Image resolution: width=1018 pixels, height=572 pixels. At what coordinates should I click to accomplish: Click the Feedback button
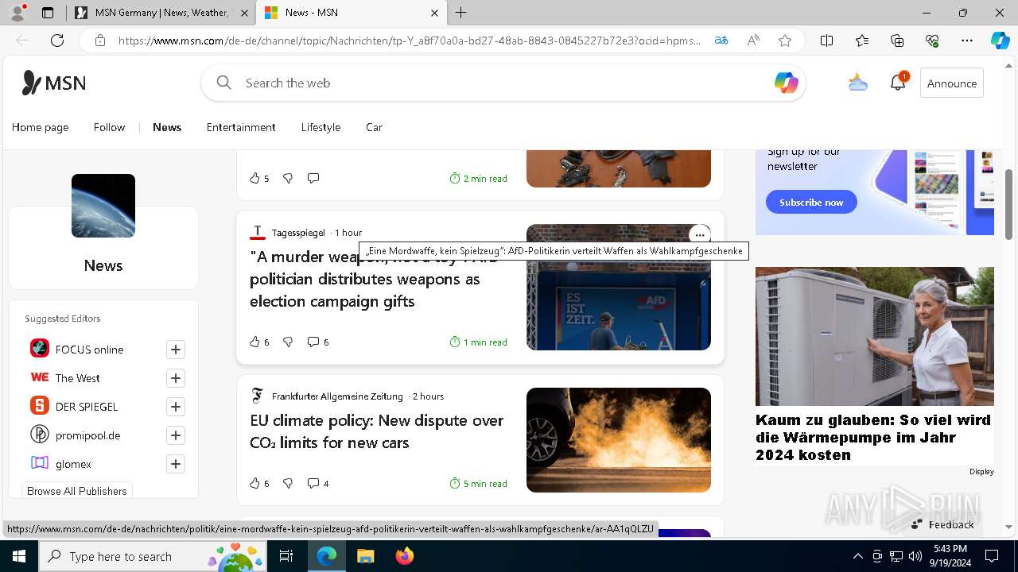(942, 524)
